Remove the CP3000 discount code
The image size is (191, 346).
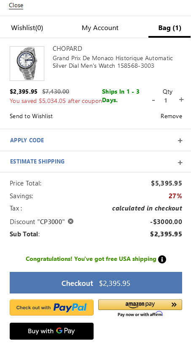(70, 221)
